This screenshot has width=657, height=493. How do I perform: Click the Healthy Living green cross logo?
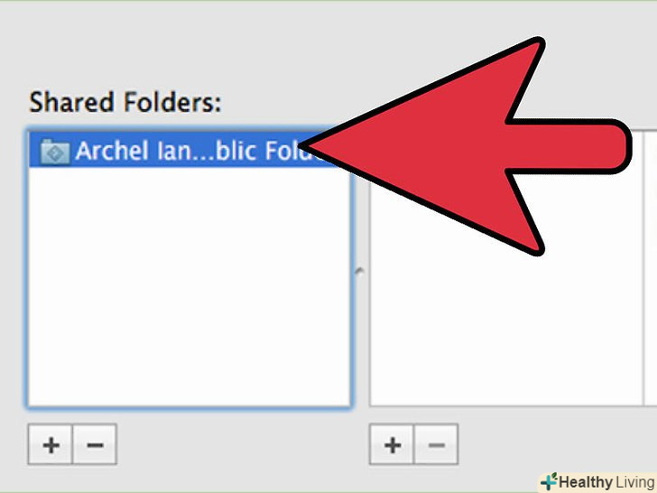point(549,481)
